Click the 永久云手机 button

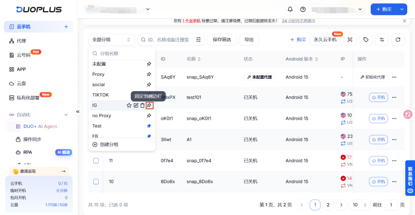(325, 40)
